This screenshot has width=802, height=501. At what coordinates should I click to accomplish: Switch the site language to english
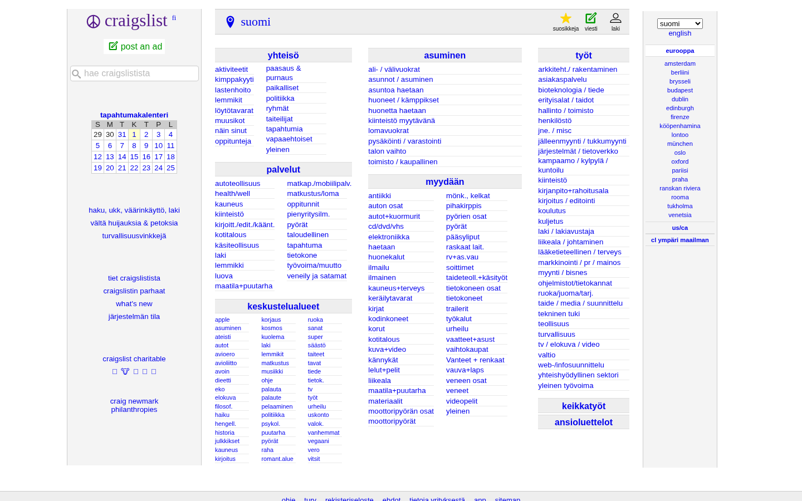[x=679, y=33]
